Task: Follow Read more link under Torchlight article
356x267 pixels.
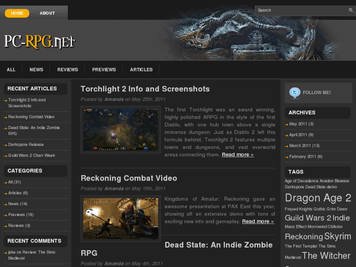Action: tap(237, 155)
